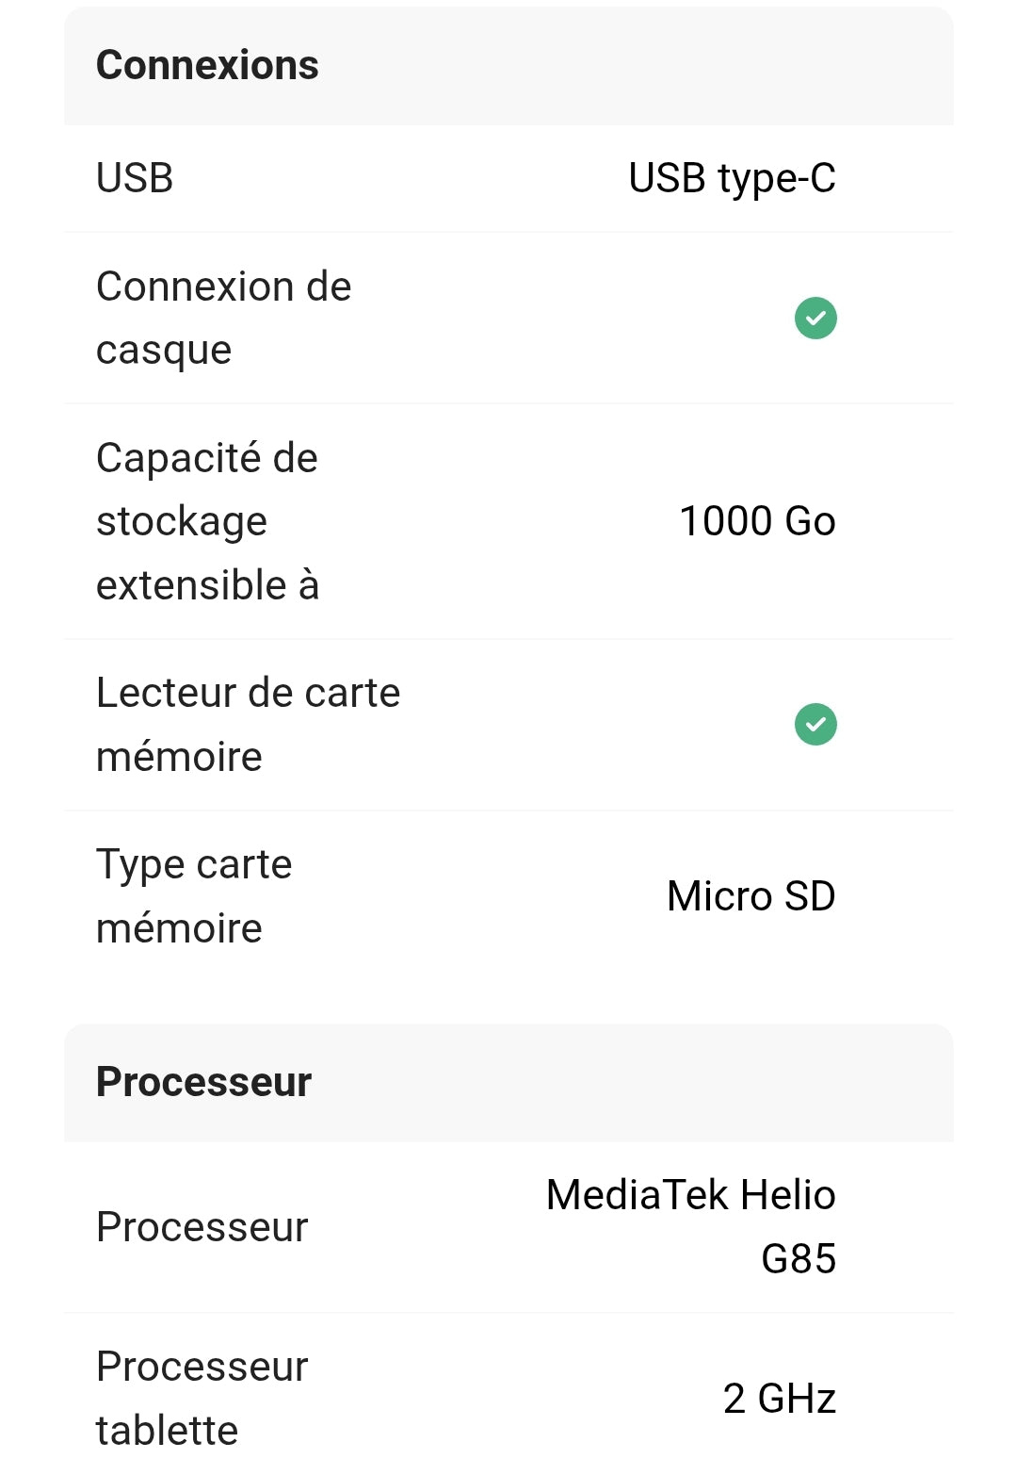The width and height of the screenshot is (1017, 1475).
Task: Click the Lecteur de carte mémoire label
Action: 249,725
